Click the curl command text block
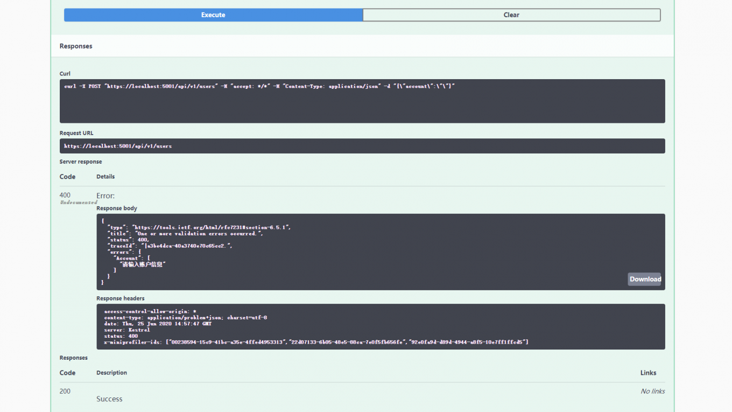Viewport: 732px width, 412px height. coord(259,86)
